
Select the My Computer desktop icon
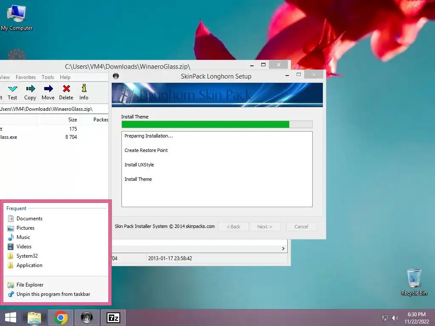coord(17,18)
